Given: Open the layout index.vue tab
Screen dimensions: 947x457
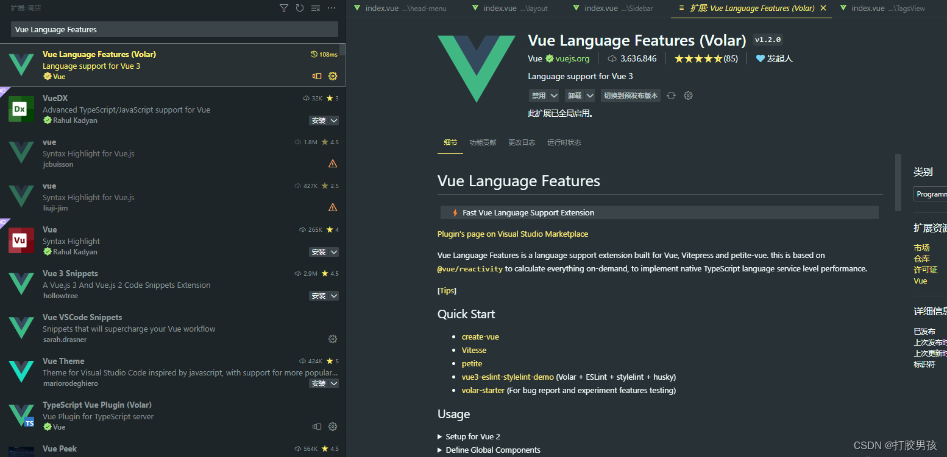Looking at the screenshot, I should click(x=510, y=9).
